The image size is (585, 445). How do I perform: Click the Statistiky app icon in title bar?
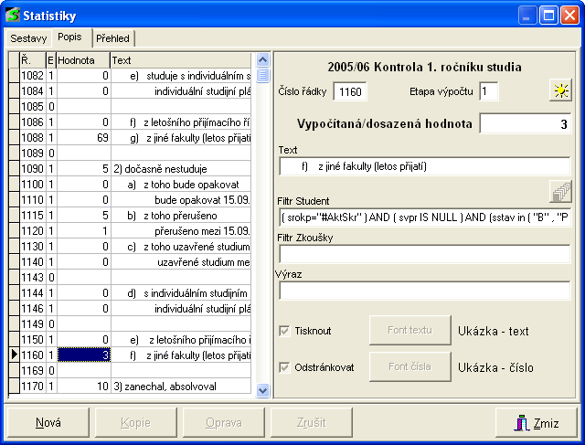click(x=12, y=16)
